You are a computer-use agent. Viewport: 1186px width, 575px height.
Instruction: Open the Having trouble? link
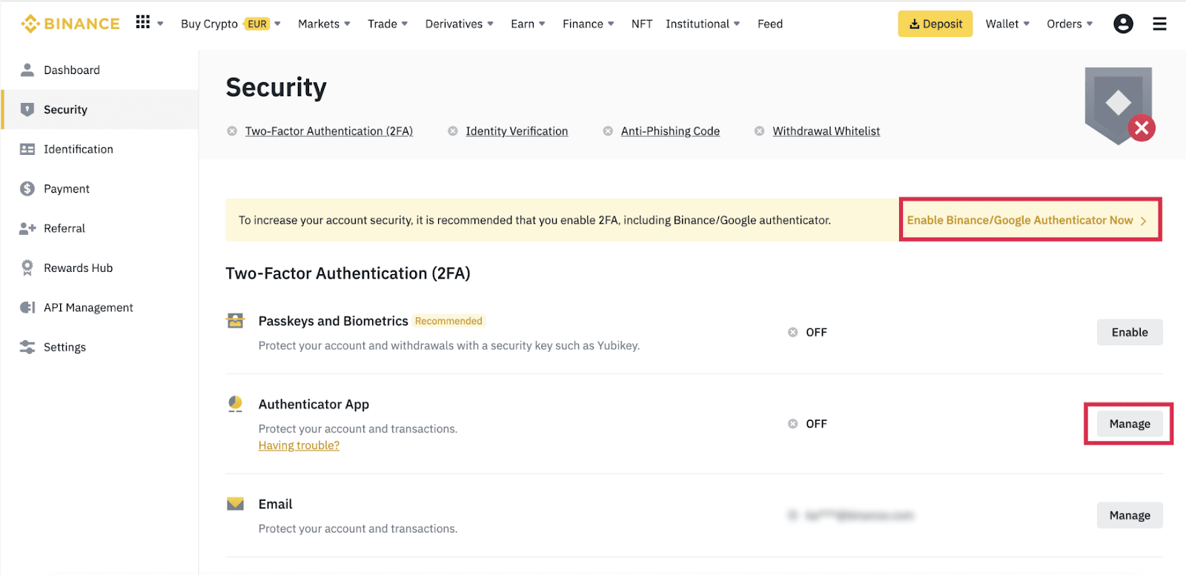click(x=299, y=445)
